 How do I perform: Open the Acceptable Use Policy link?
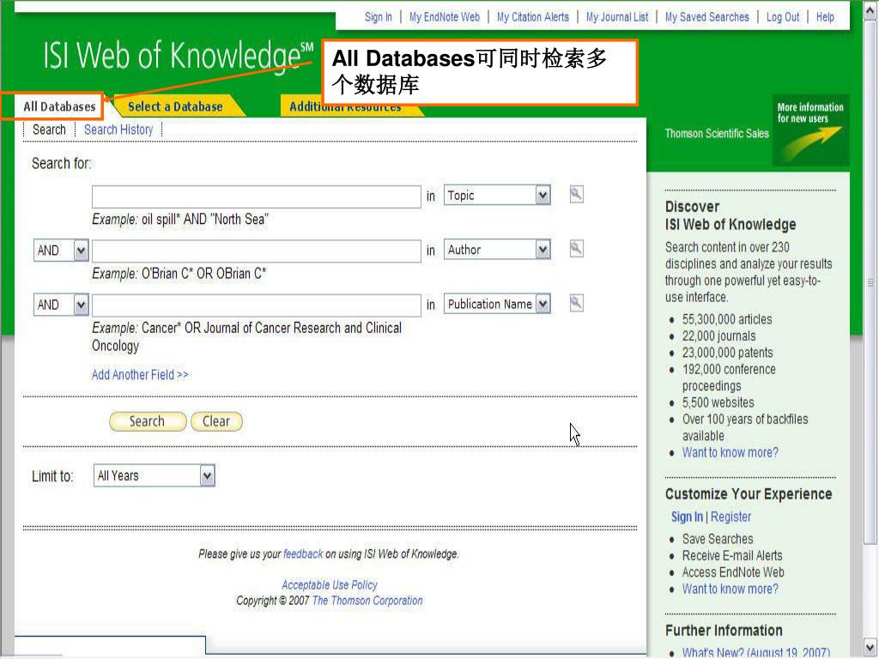point(330,584)
